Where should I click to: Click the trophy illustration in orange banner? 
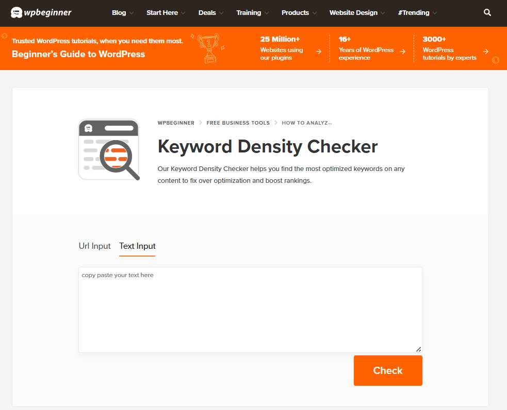click(x=208, y=48)
